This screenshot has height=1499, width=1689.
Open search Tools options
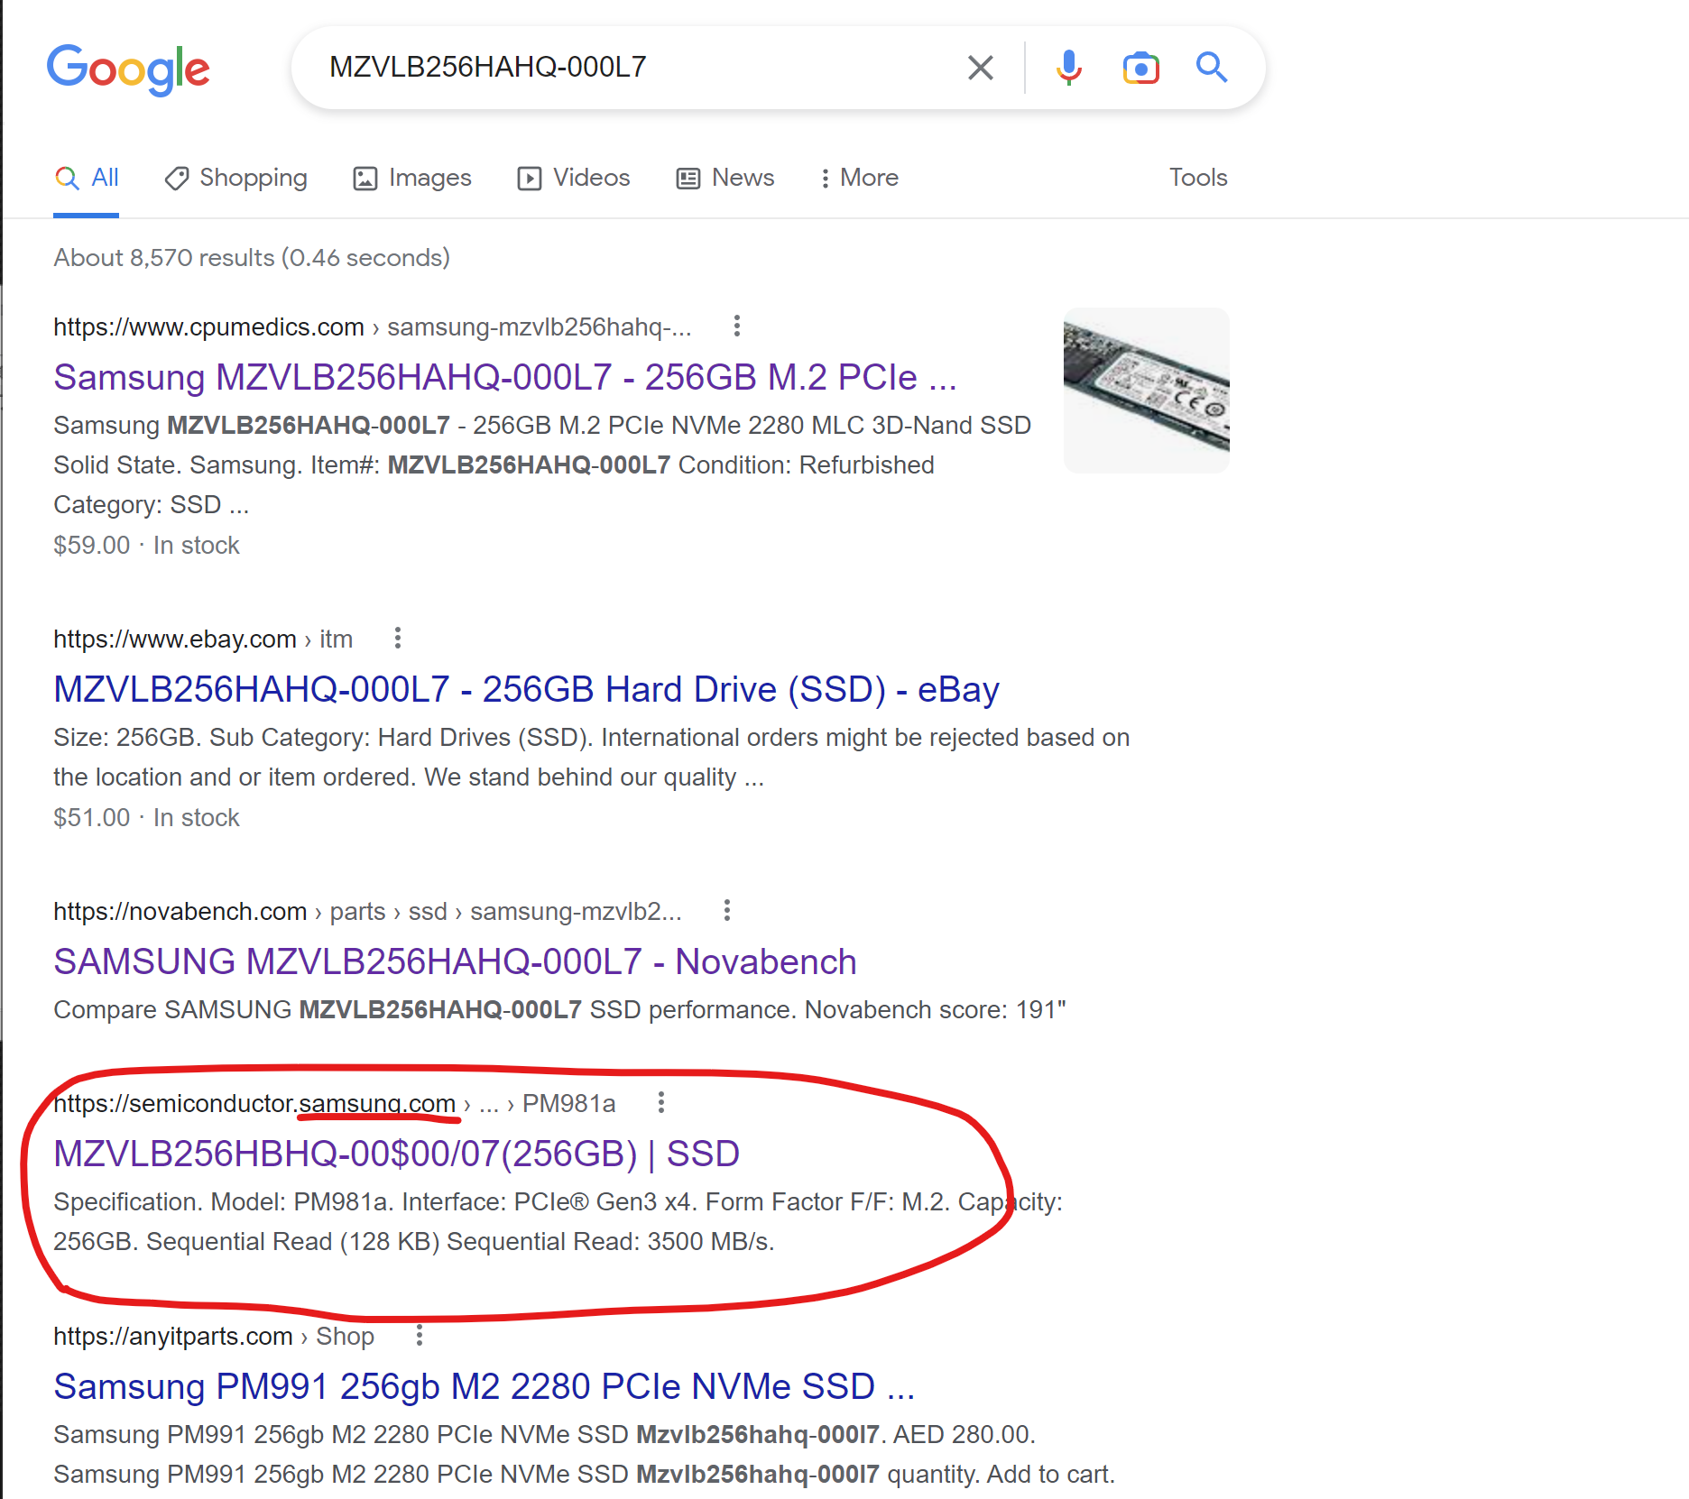click(1198, 178)
